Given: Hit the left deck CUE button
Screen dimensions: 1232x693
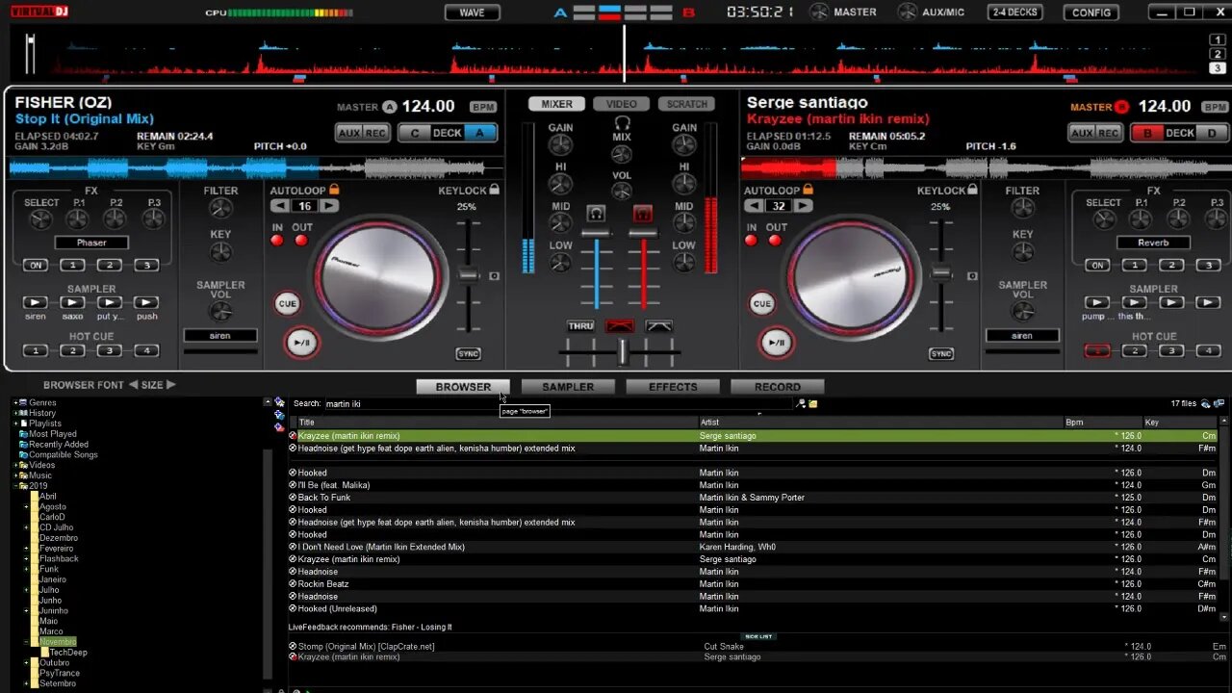Looking at the screenshot, I should [x=287, y=303].
